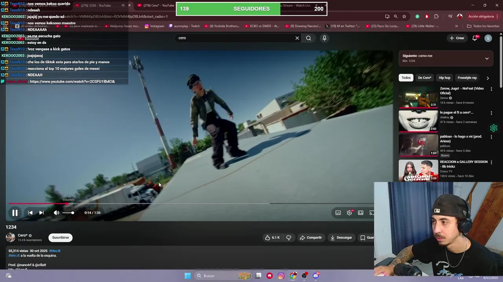503x282 pixels.
Task: Toggle theater mode on the player
Action: [x=361, y=213]
